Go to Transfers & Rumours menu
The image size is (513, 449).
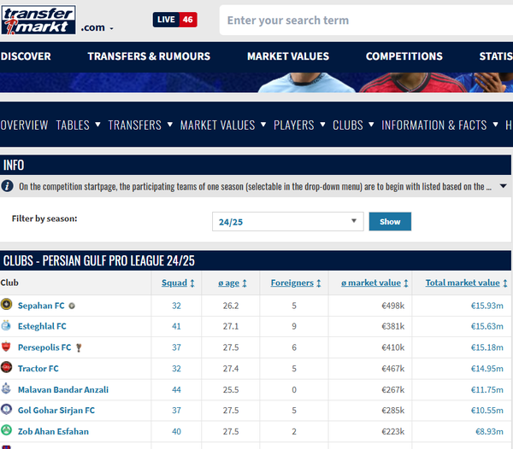pos(149,56)
